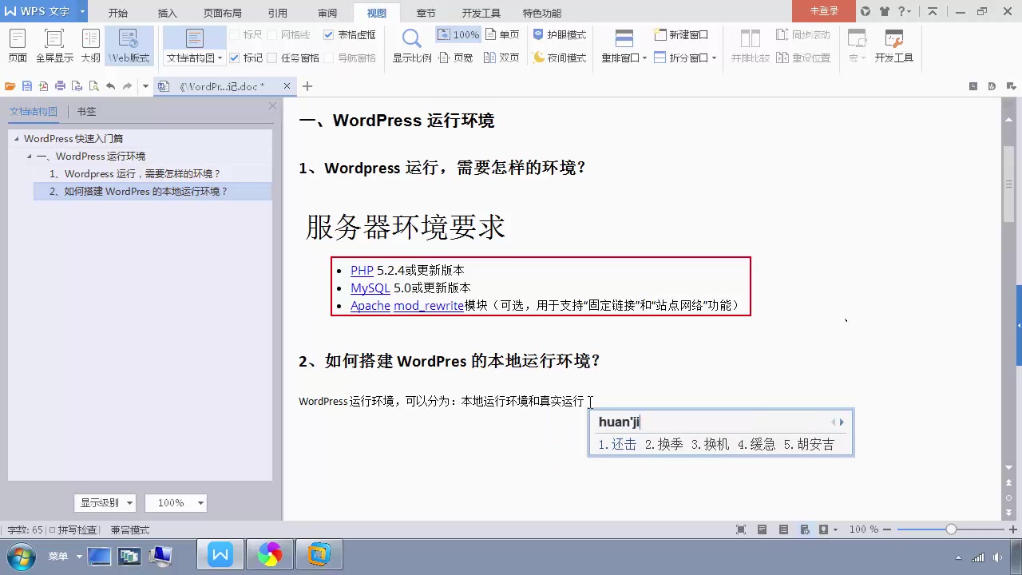
Task: Click the skin (T-shirt) icon in title bar
Action: (x=884, y=11)
